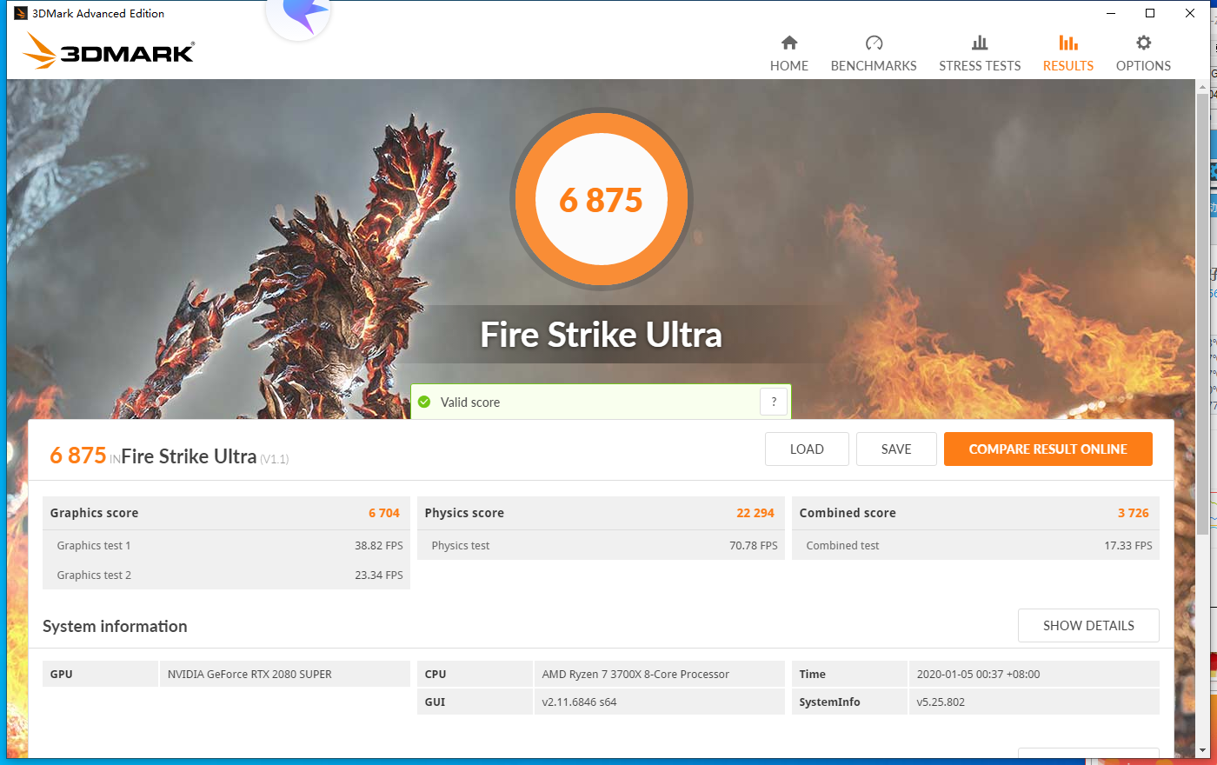Image resolution: width=1217 pixels, height=765 pixels.
Task: Click AMD Ryzen 7 3700X processor text
Action: 635,674
